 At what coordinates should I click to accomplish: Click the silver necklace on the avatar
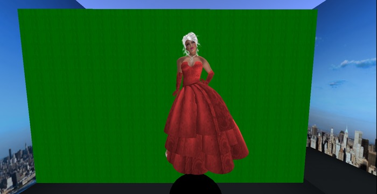(x=192, y=58)
